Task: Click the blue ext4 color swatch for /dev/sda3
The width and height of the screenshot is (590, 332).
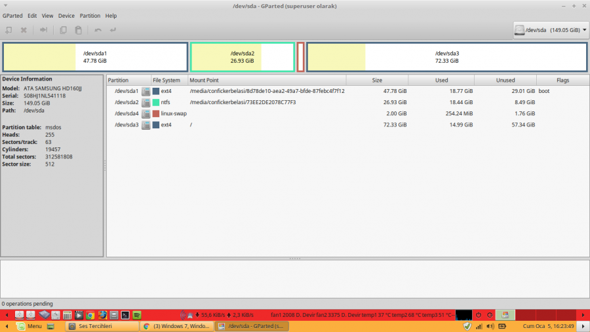Action: (156, 125)
